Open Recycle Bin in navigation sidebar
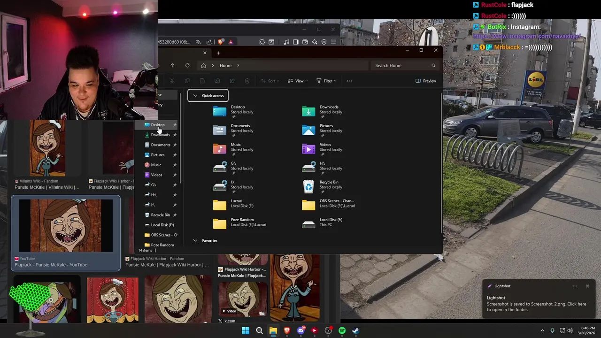 pyautogui.click(x=161, y=215)
